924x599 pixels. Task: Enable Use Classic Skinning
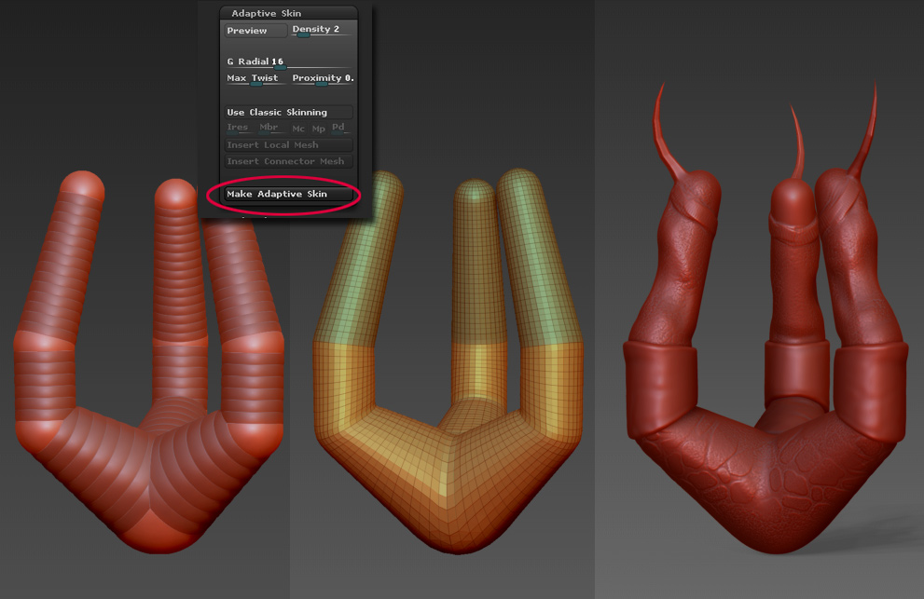point(289,112)
